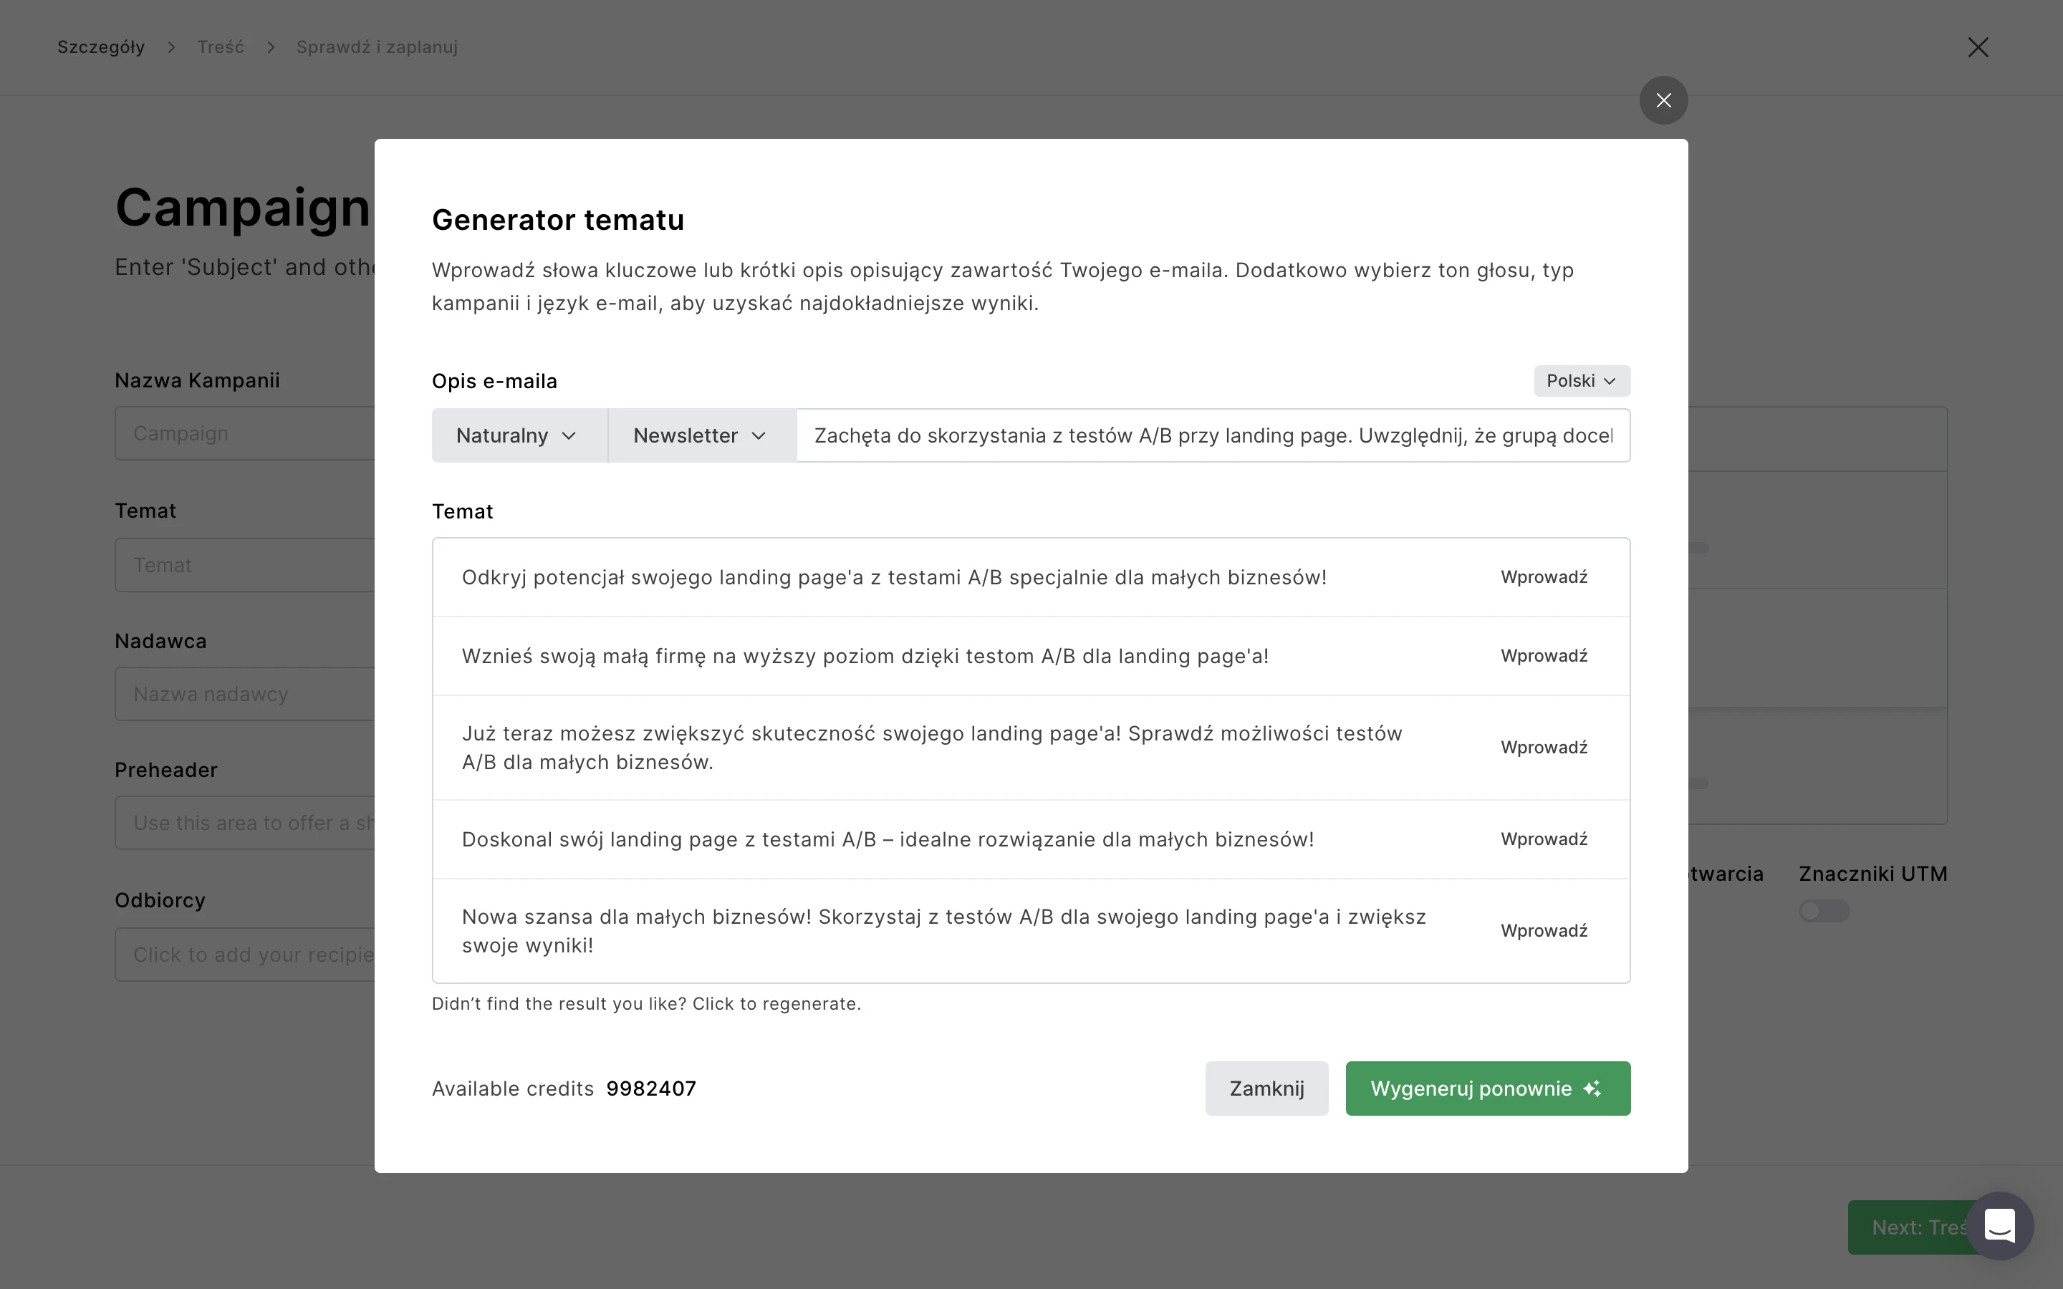Screen dimensions: 2063x1289
Task: Open the Polski language dropdown
Action: [x=1582, y=381]
